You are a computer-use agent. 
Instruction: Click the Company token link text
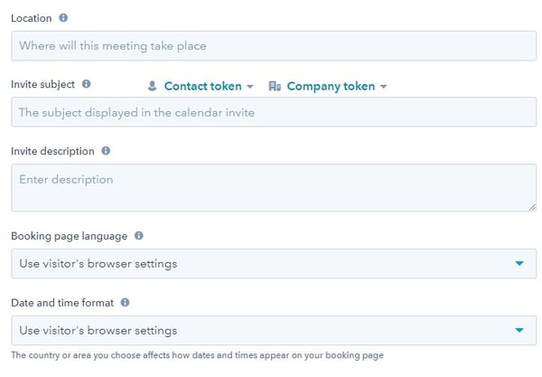pos(330,86)
